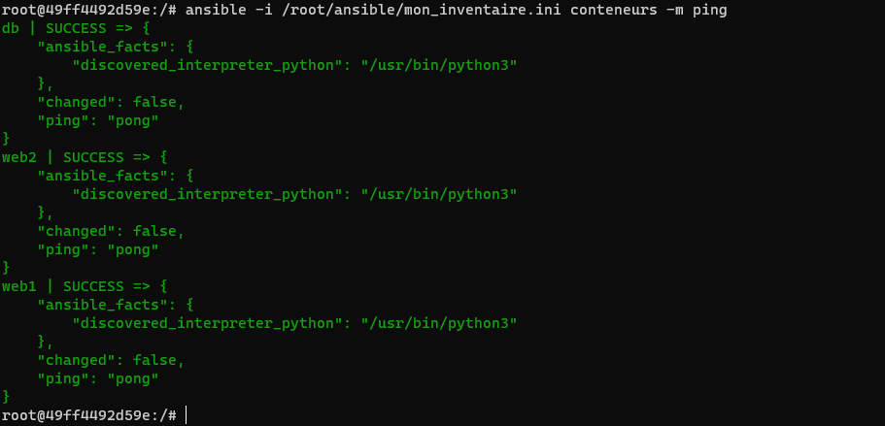The width and height of the screenshot is (885, 426).
Task: Click the python3 path in the web2 output
Action: 439,194
